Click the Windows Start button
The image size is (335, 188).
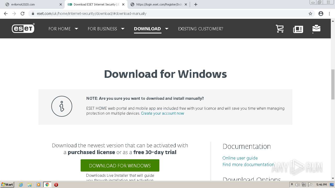coord(7,185)
